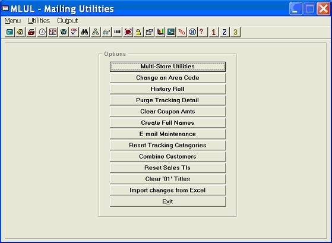This screenshot has height=243, width=332.
Task: Open the Utilities menu
Action: [x=39, y=21]
